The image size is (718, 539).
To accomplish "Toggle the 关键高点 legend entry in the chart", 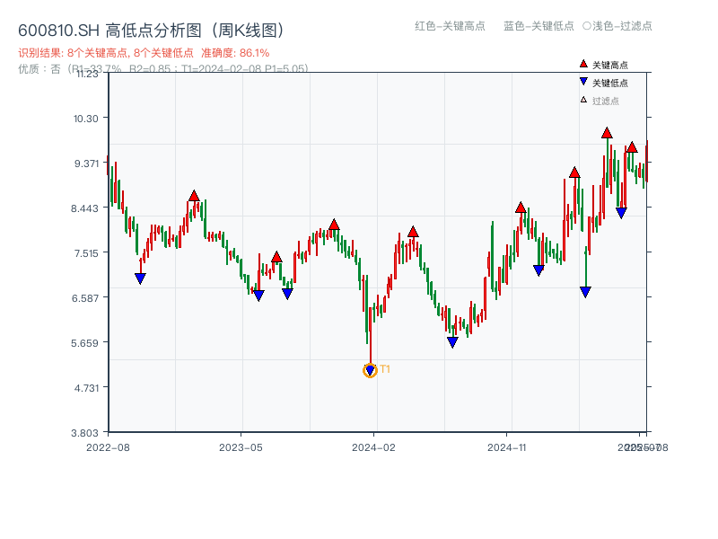I will coord(603,65).
